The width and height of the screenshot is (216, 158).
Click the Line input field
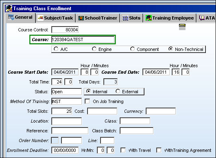(107, 140)
